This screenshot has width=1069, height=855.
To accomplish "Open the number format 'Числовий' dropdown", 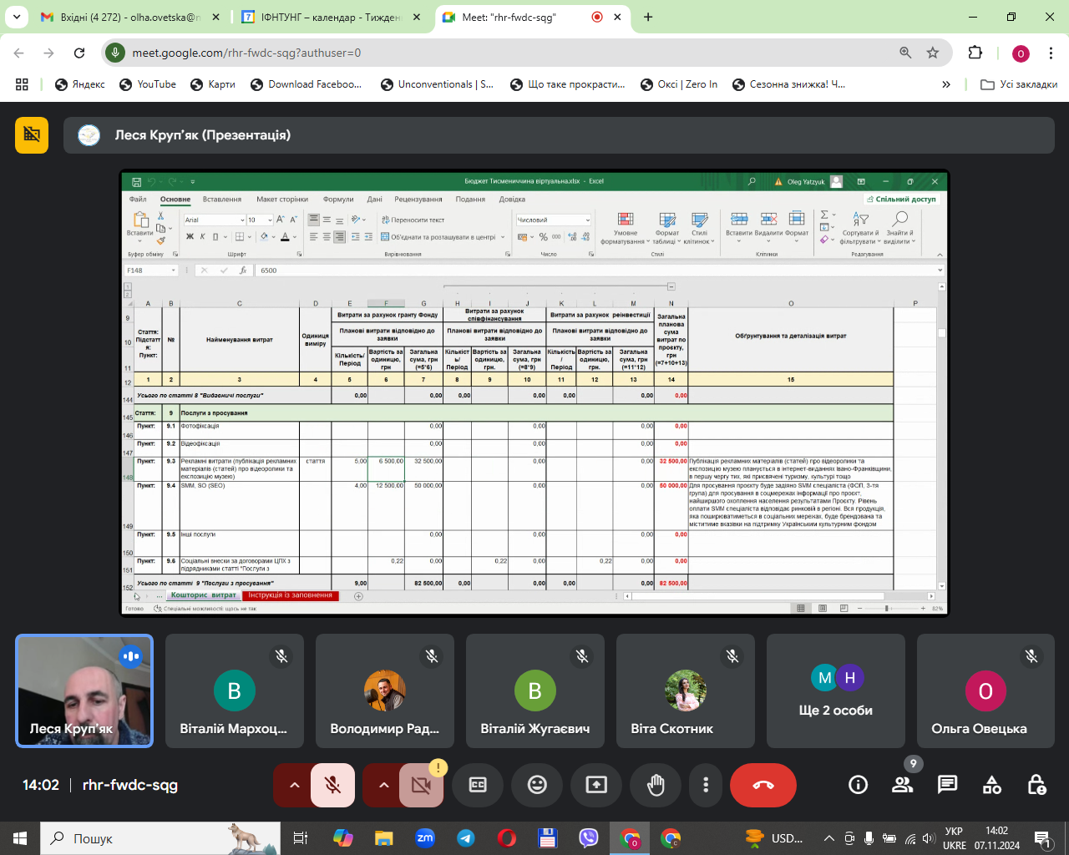I will tap(588, 220).
